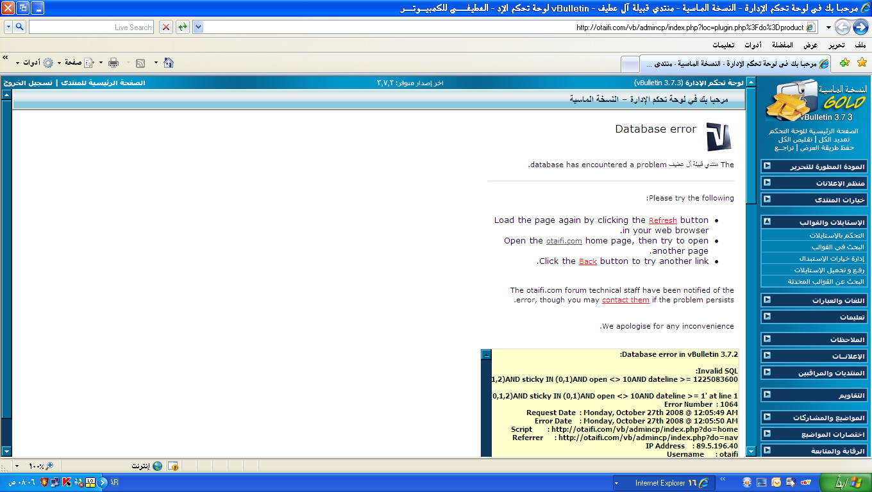872x492 pixels.
Task: Open the المفضلة menu in menu bar
Action: (x=782, y=45)
